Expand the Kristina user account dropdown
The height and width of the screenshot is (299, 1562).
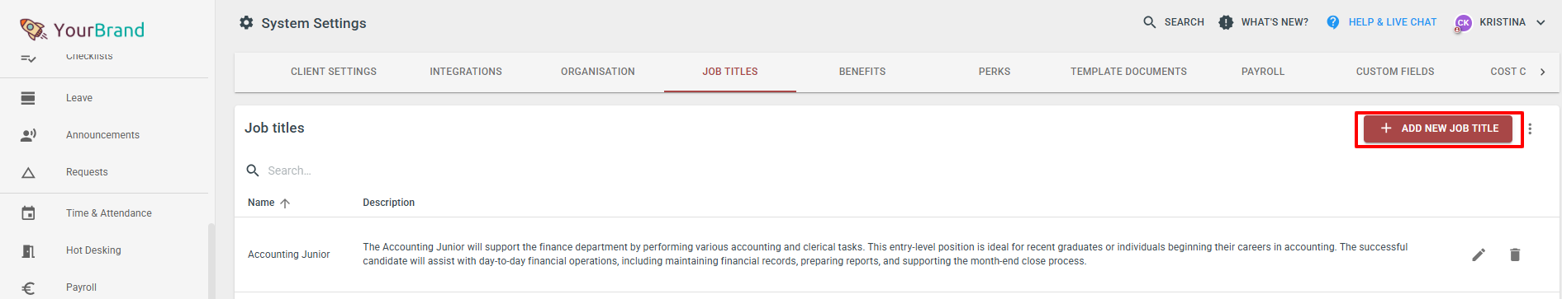[1541, 22]
